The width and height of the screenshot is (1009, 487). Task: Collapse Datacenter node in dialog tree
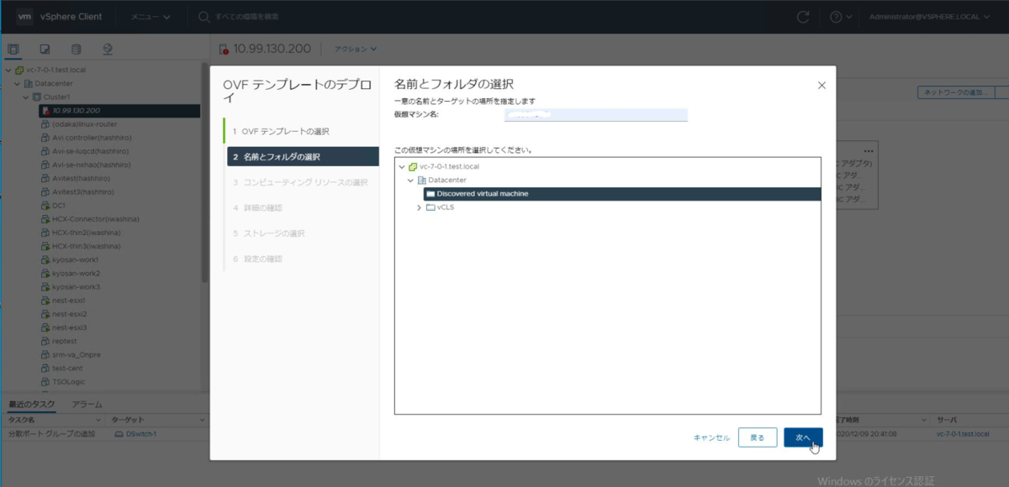coord(411,180)
